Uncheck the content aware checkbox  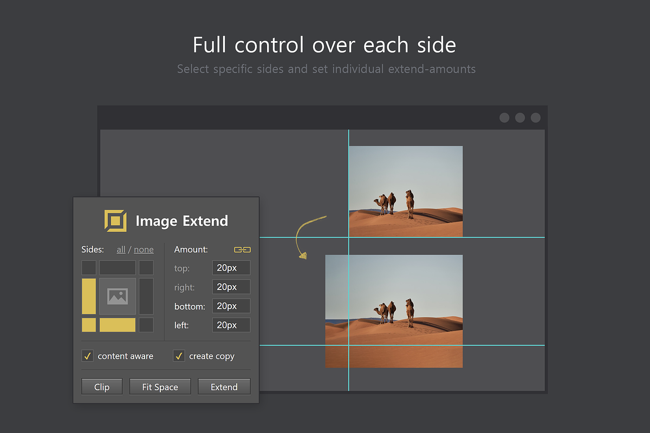pos(87,356)
